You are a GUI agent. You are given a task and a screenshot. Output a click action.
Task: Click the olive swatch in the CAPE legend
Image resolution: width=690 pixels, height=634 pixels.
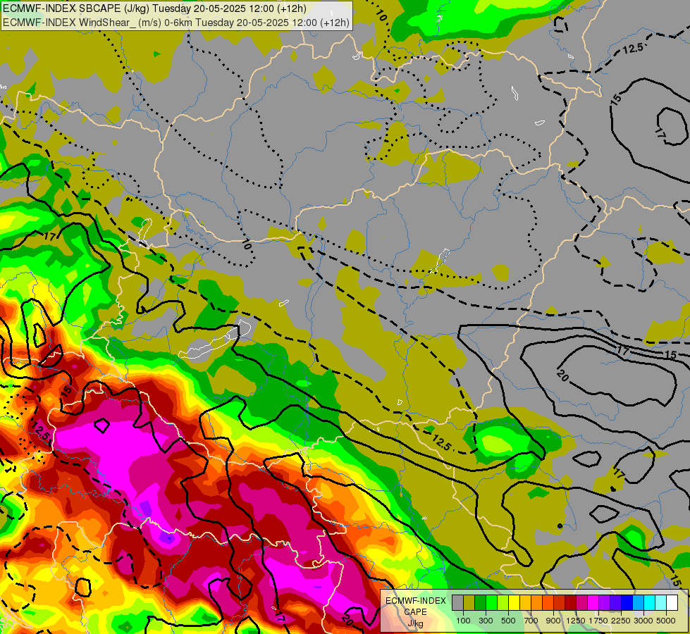(469, 603)
